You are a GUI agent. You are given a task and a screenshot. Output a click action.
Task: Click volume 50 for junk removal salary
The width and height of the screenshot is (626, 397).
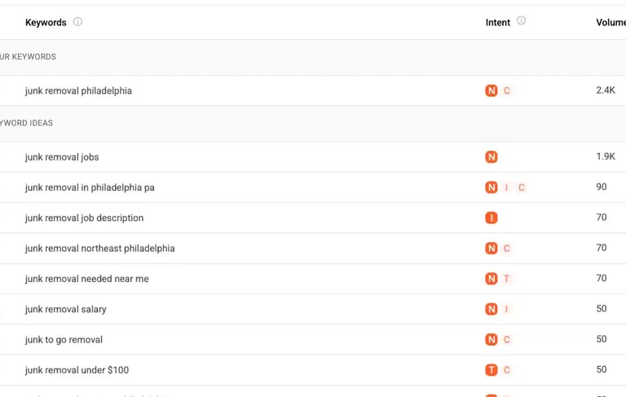(x=602, y=308)
